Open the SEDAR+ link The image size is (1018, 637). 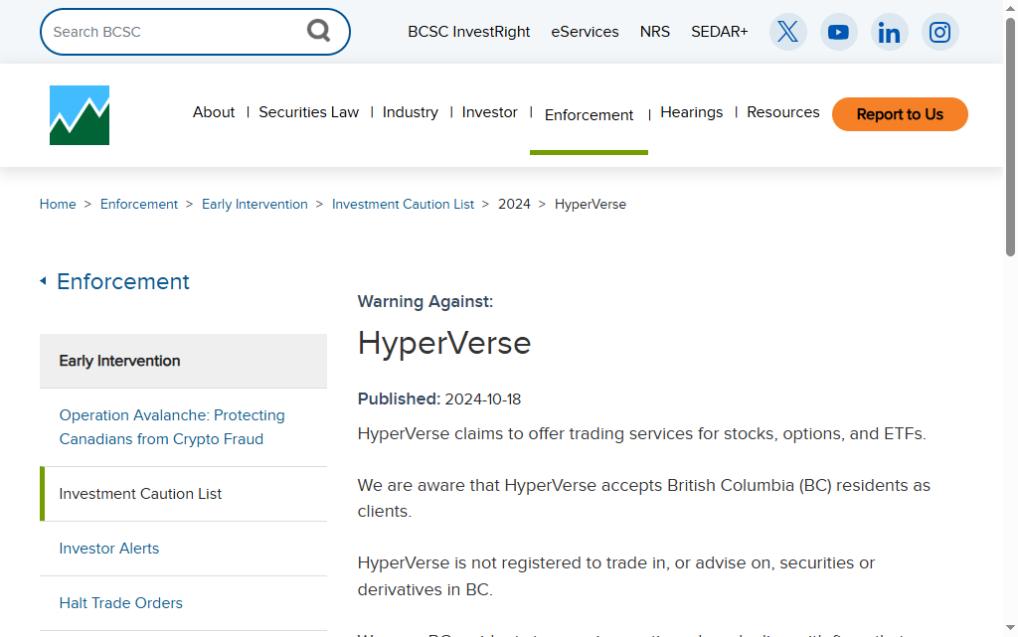coord(719,32)
